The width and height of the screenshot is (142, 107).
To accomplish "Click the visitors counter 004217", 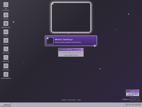I will pos(135,99).
